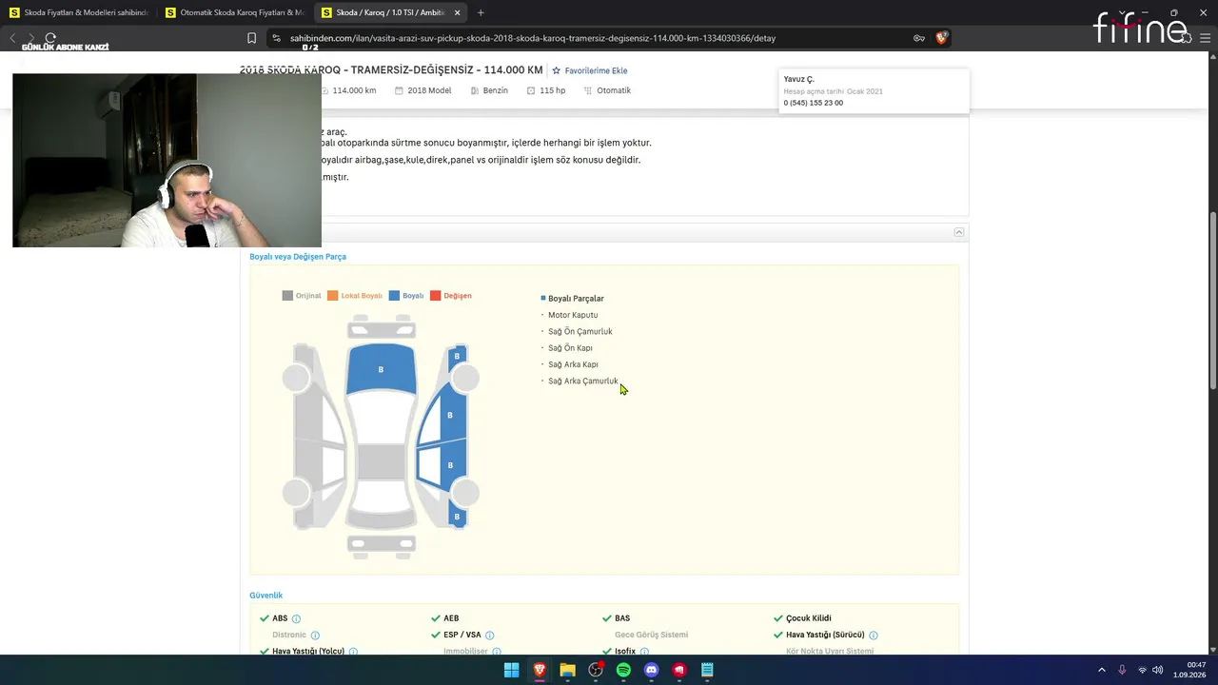Close the Skoda / Karoq / 1.0 TSI tab
1218x685 pixels.
click(x=457, y=12)
